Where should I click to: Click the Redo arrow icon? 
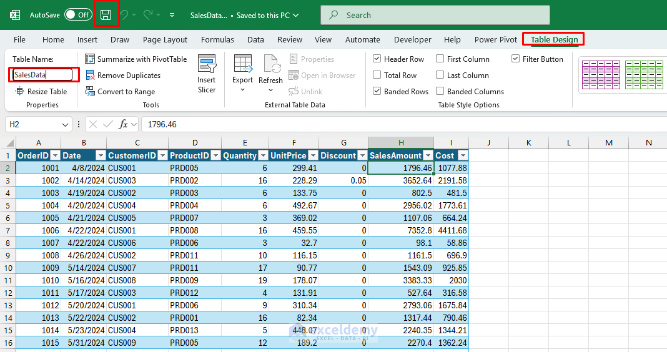click(x=147, y=15)
